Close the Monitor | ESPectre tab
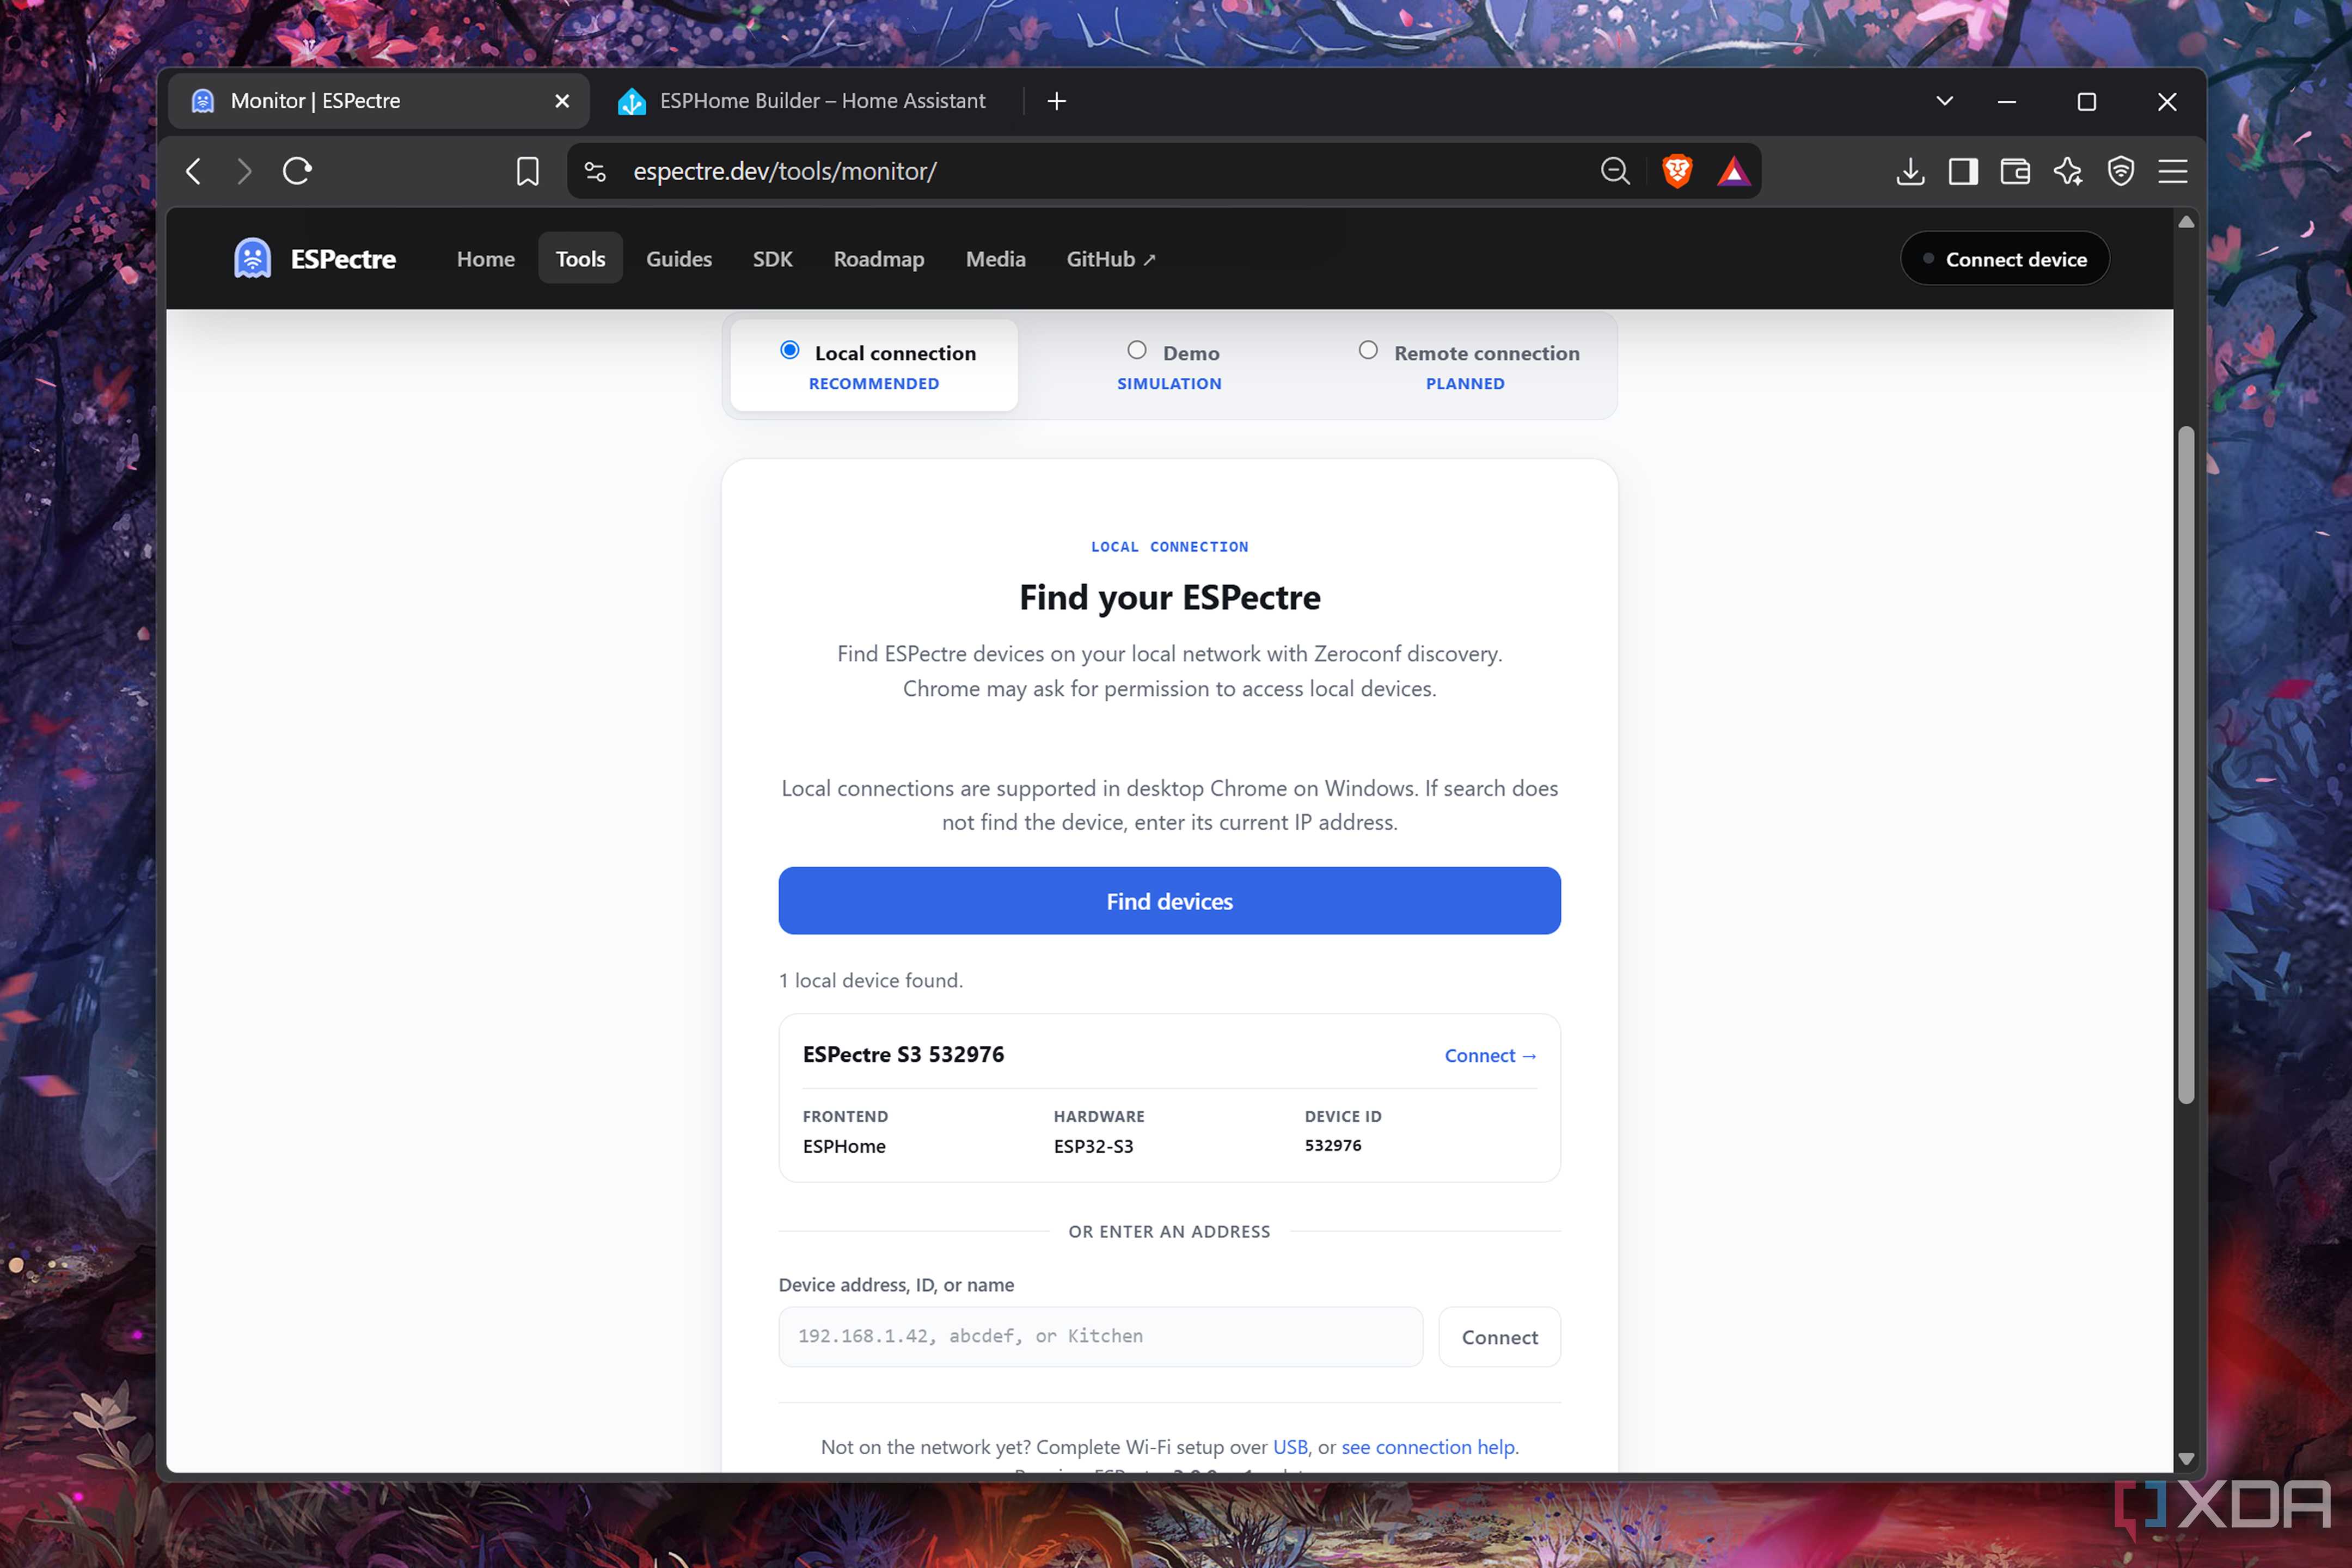Image resolution: width=2352 pixels, height=1568 pixels. pyautogui.click(x=562, y=101)
